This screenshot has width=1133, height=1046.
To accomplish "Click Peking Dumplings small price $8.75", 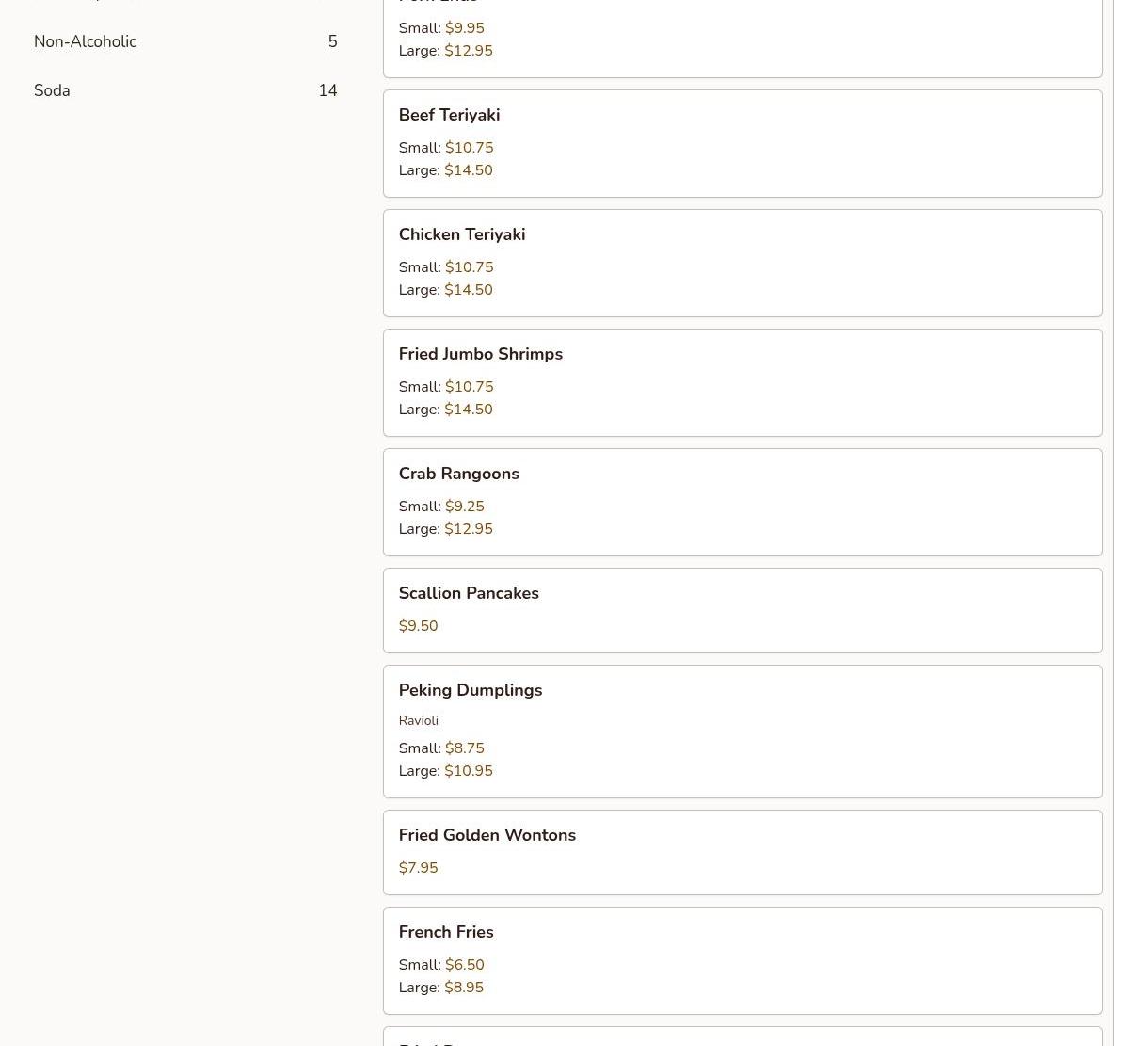I will tap(465, 748).
